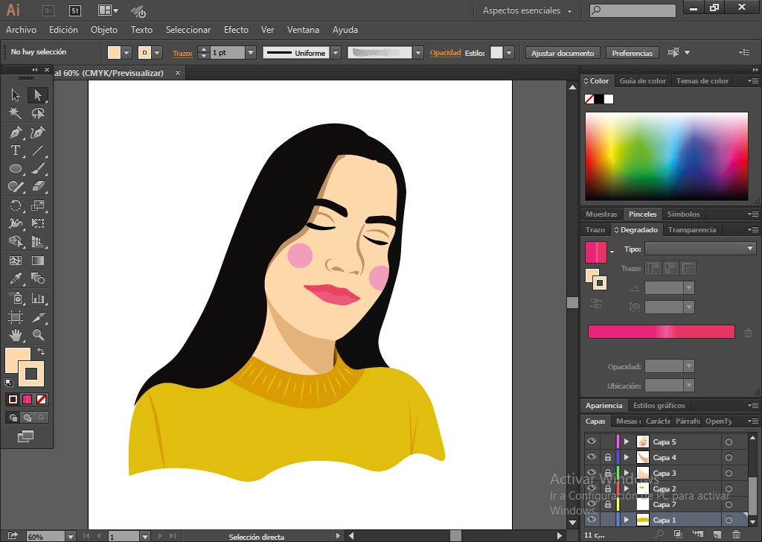This screenshot has width=762, height=542.
Task: Click the pink gradient preview swatch
Action: tap(596, 252)
